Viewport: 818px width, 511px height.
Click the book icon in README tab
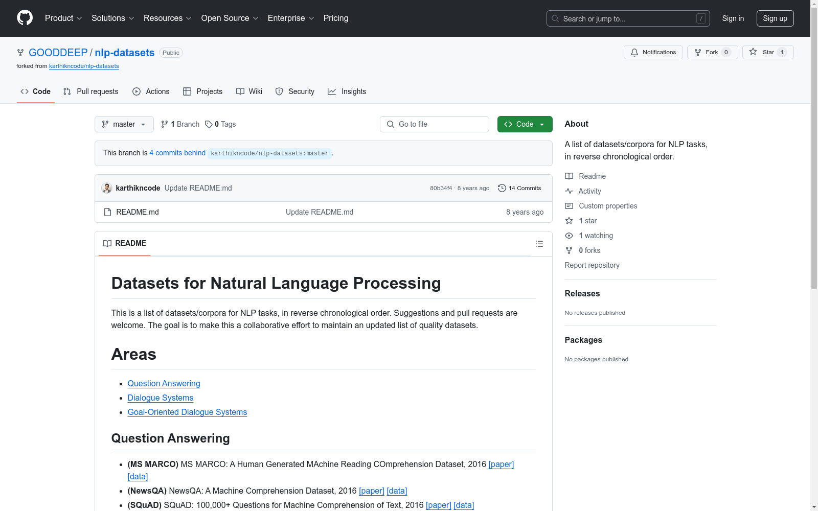coord(107,244)
